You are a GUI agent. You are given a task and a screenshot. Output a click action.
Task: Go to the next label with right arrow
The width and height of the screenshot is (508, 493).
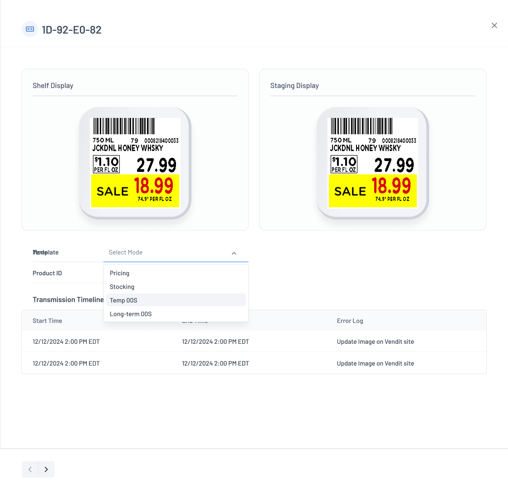[x=46, y=469]
